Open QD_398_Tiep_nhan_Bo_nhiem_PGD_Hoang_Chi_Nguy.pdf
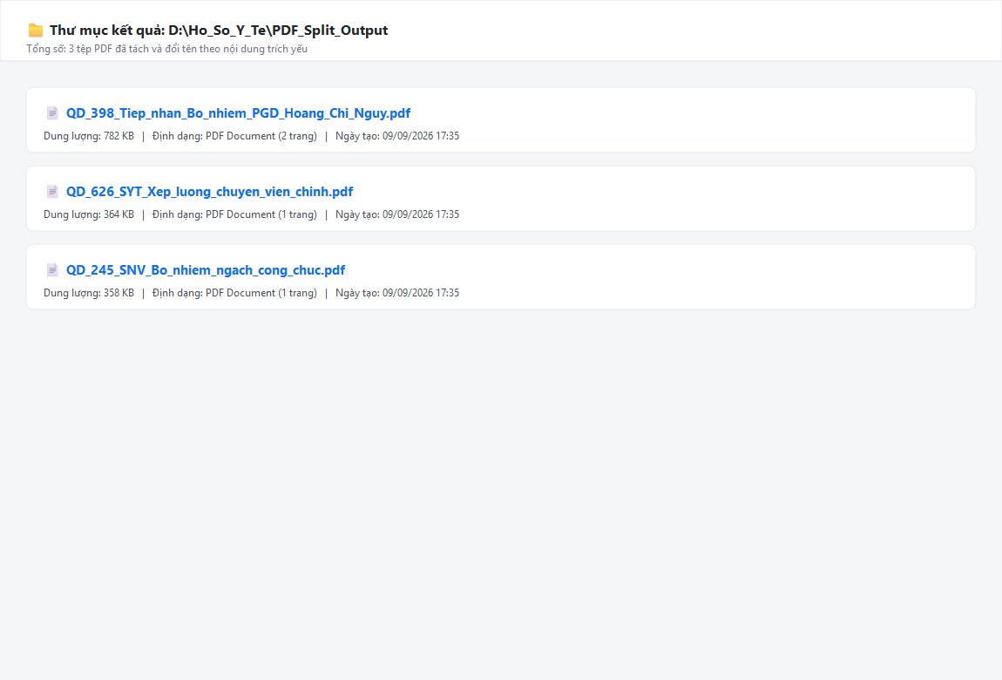 click(239, 113)
